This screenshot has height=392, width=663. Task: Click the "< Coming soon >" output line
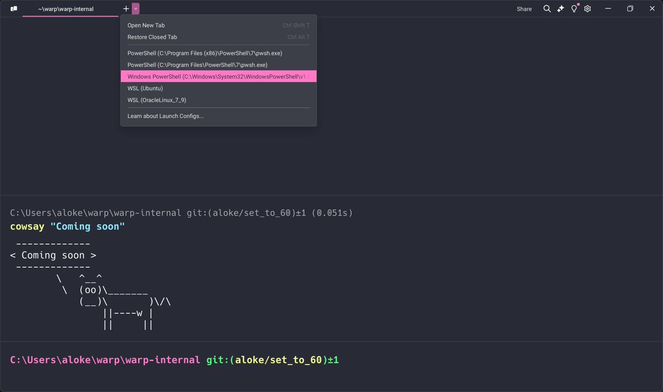(53, 255)
